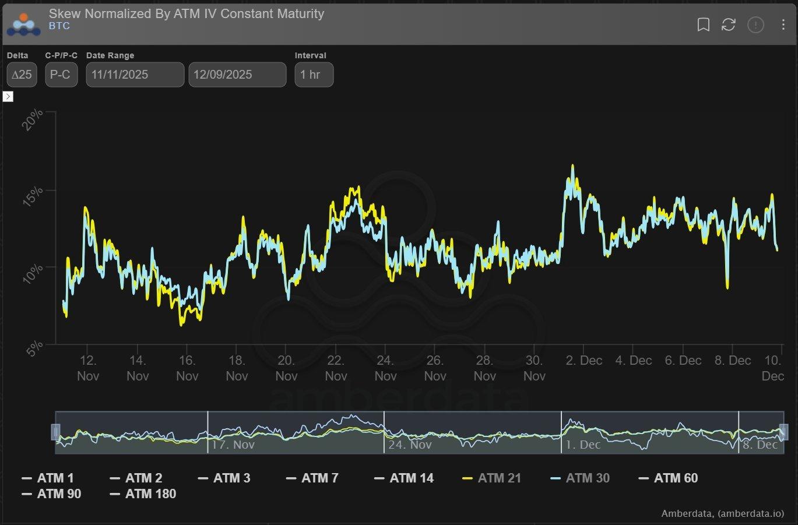Open the P-C skew type dropdown
The width and height of the screenshot is (798, 525).
[x=61, y=75]
